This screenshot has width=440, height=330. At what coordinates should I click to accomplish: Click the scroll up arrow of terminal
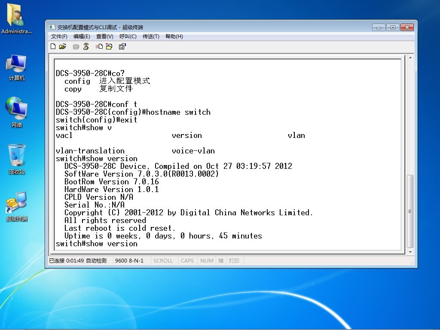[410, 58]
